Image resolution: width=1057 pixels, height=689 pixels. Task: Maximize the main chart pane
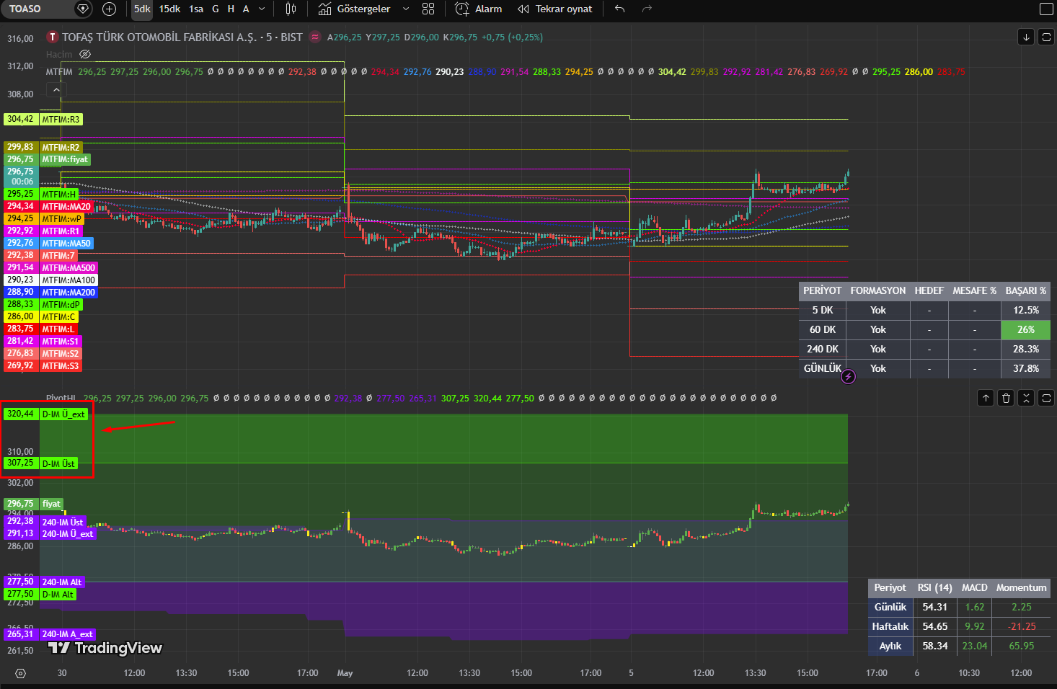[x=1046, y=37]
